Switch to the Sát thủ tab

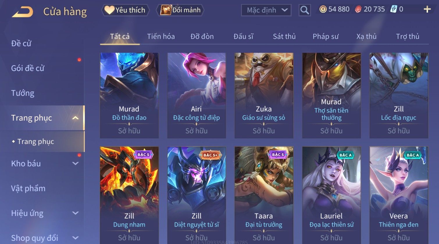[284, 37]
